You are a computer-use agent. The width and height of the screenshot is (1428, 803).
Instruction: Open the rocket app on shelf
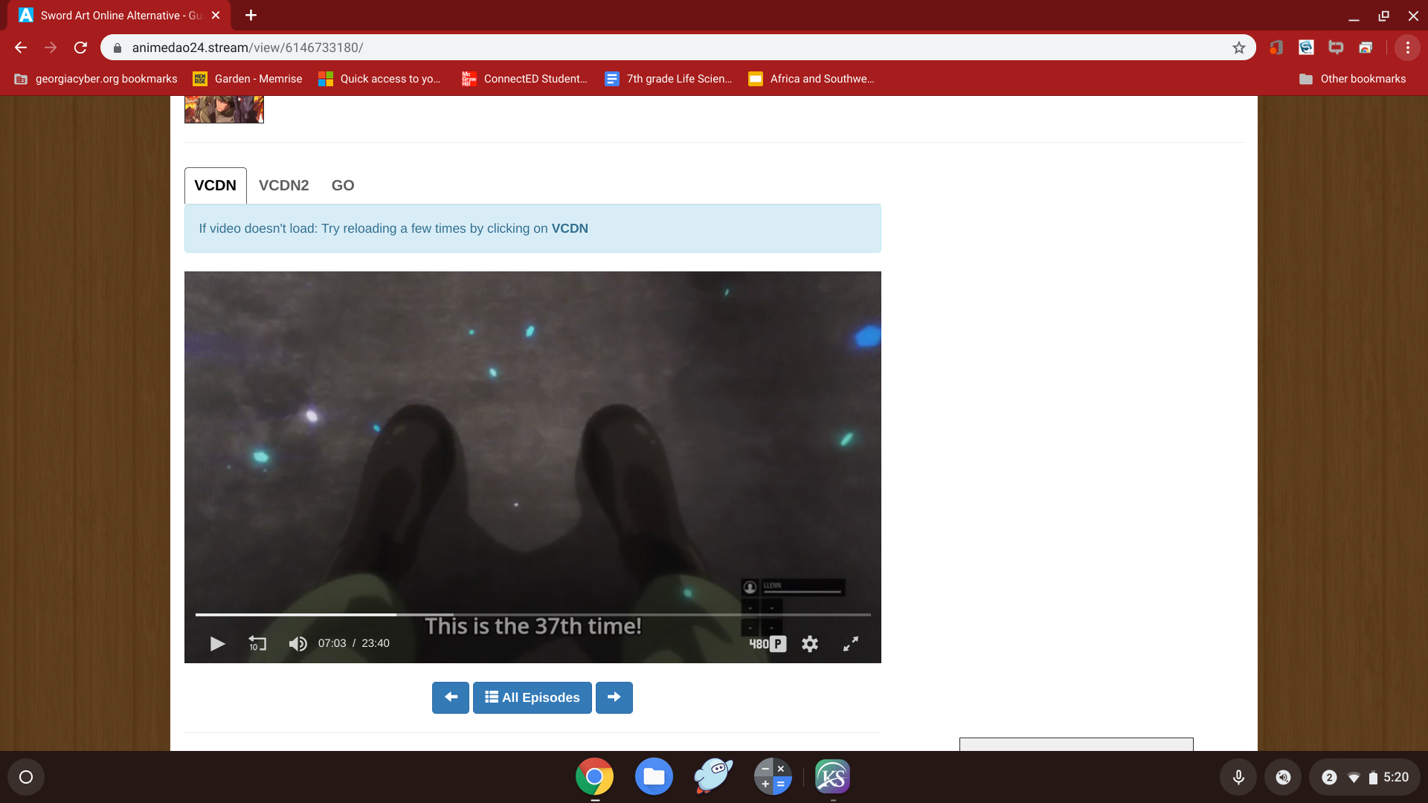(713, 777)
